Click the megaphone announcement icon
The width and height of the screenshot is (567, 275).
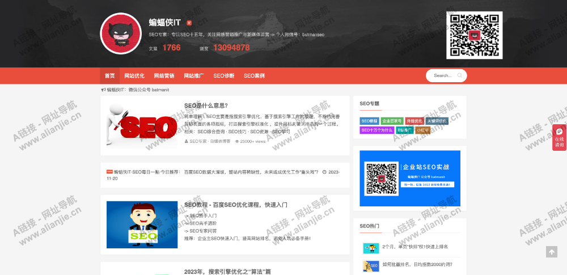click(103, 90)
